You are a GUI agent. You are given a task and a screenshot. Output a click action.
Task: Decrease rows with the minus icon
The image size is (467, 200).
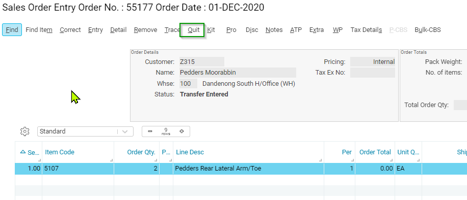(150, 131)
